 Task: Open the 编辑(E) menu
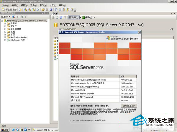[x=15, y=5]
